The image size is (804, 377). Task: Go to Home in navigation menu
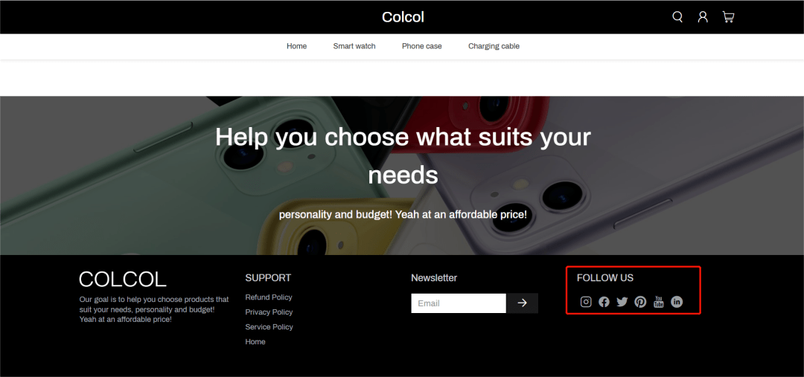[x=296, y=46]
